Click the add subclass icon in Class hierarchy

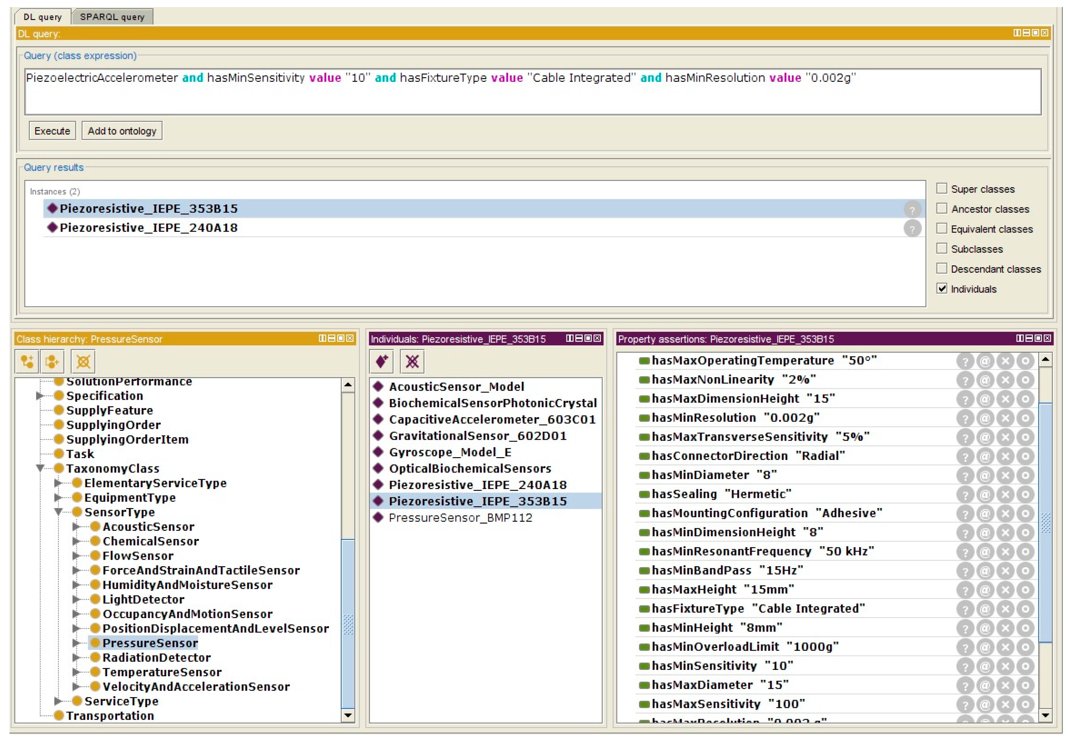[x=26, y=361]
